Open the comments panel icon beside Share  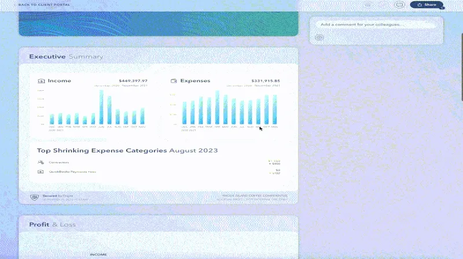(x=399, y=5)
